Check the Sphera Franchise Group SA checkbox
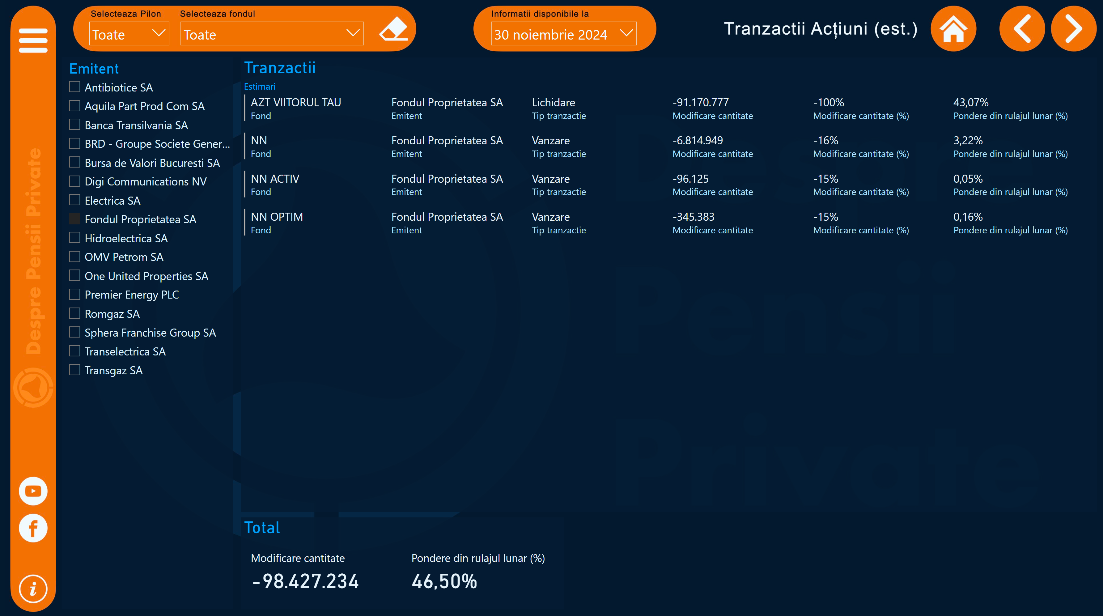 tap(74, 332)
